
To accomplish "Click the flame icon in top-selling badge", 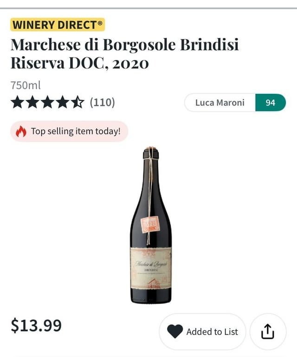I will (21, 131).
